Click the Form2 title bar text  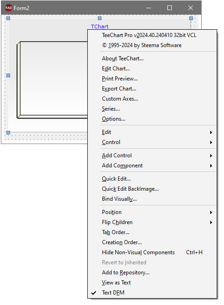[x=21, y=8]
